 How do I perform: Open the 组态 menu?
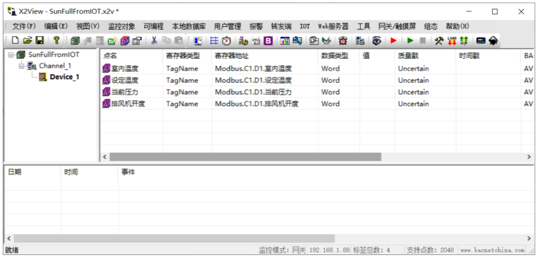click(x=431, y=26)
